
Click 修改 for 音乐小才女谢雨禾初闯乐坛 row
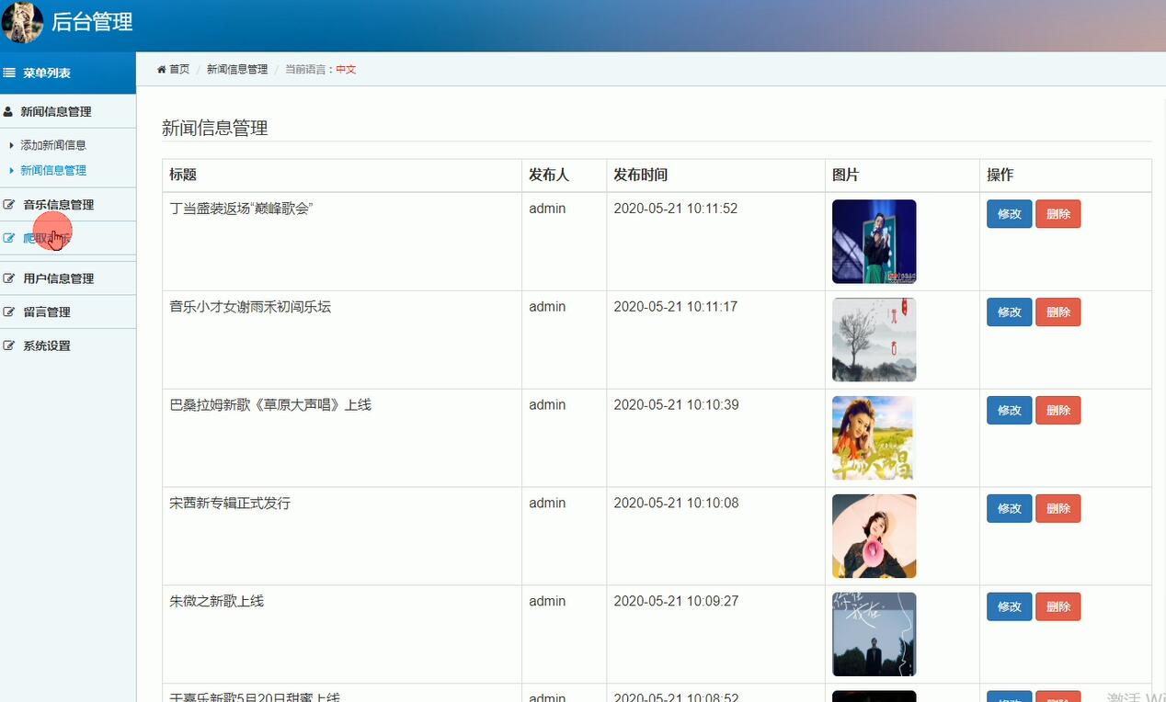click(1010, 312)
